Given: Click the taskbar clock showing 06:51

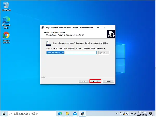Looking at the screenshot, I should point(142,114).
